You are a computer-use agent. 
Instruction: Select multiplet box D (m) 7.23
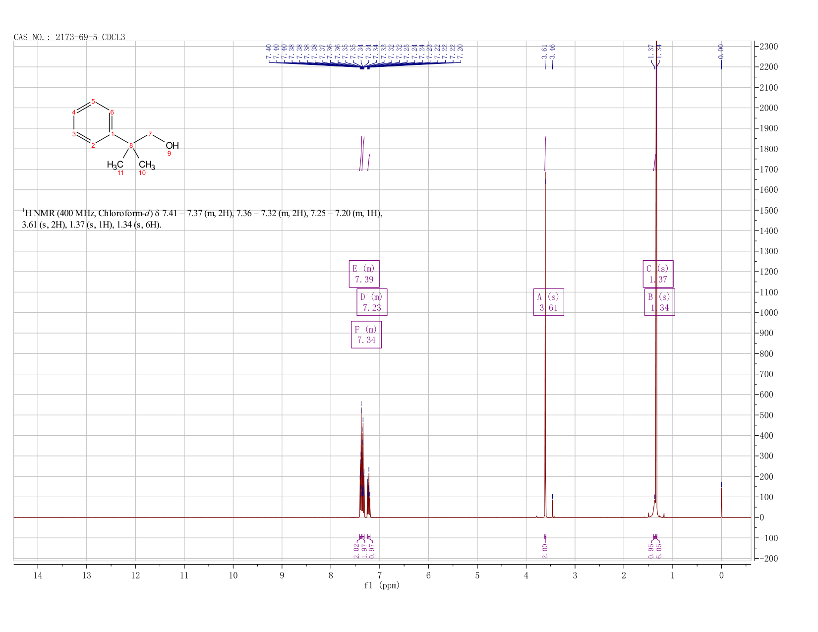pos(372,302)
